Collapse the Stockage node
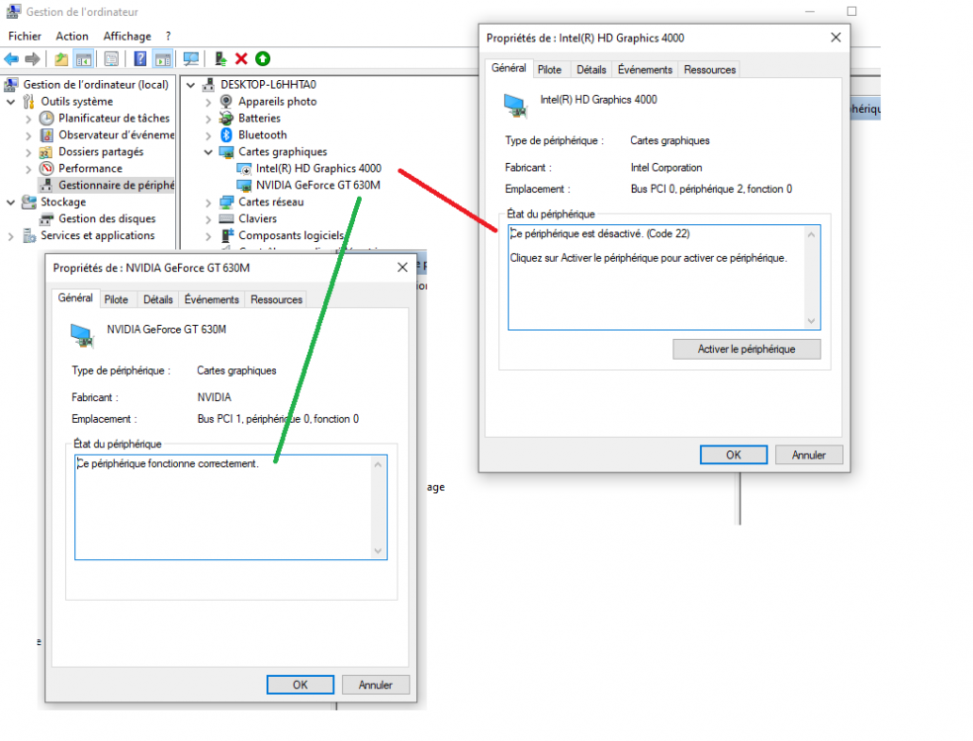 pos(11,203)
